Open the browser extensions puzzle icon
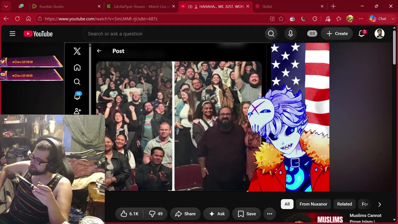Viewport: 398px width, 224px height. (315, 19)
